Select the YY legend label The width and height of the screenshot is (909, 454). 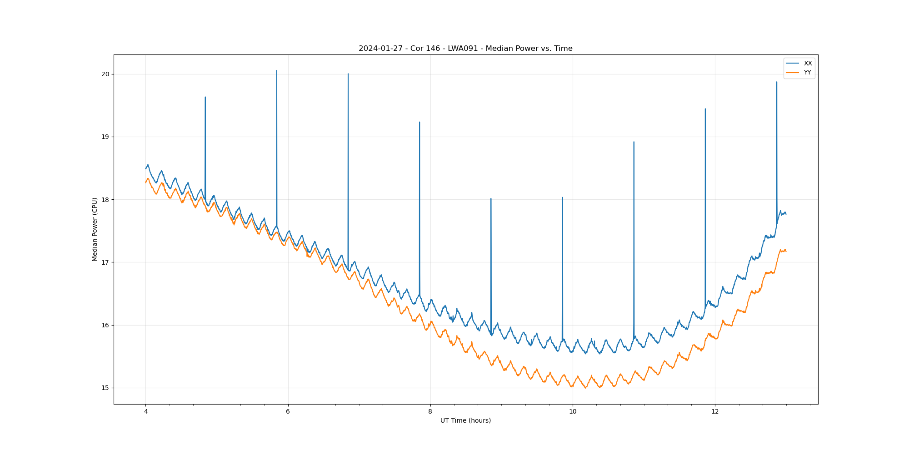(x=807, y=73)
